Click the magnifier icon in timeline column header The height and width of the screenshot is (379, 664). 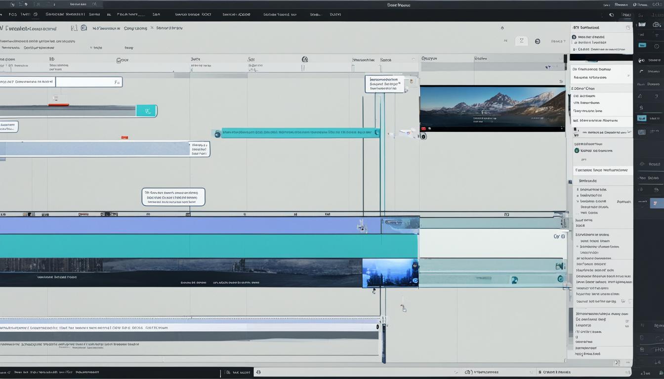tap(304, 59)
